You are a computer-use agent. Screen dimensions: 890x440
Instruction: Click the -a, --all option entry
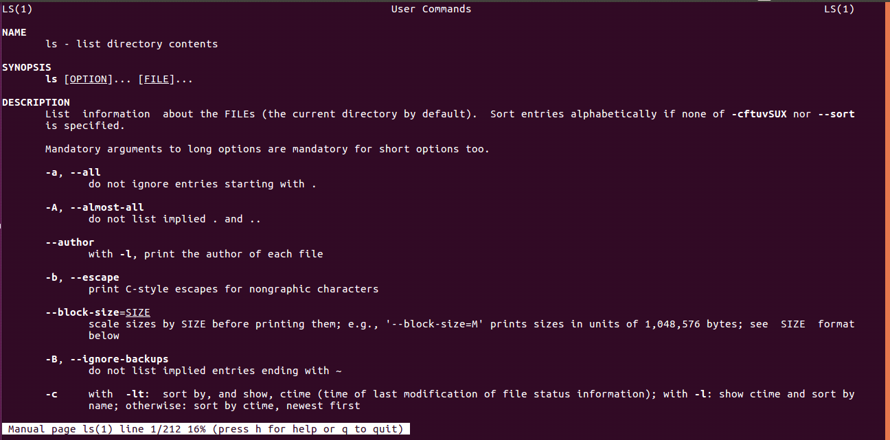pos(73,172)
